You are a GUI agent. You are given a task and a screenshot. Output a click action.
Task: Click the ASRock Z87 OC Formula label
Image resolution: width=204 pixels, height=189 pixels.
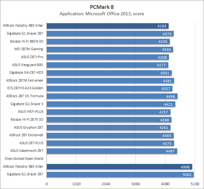coord(25,96)
